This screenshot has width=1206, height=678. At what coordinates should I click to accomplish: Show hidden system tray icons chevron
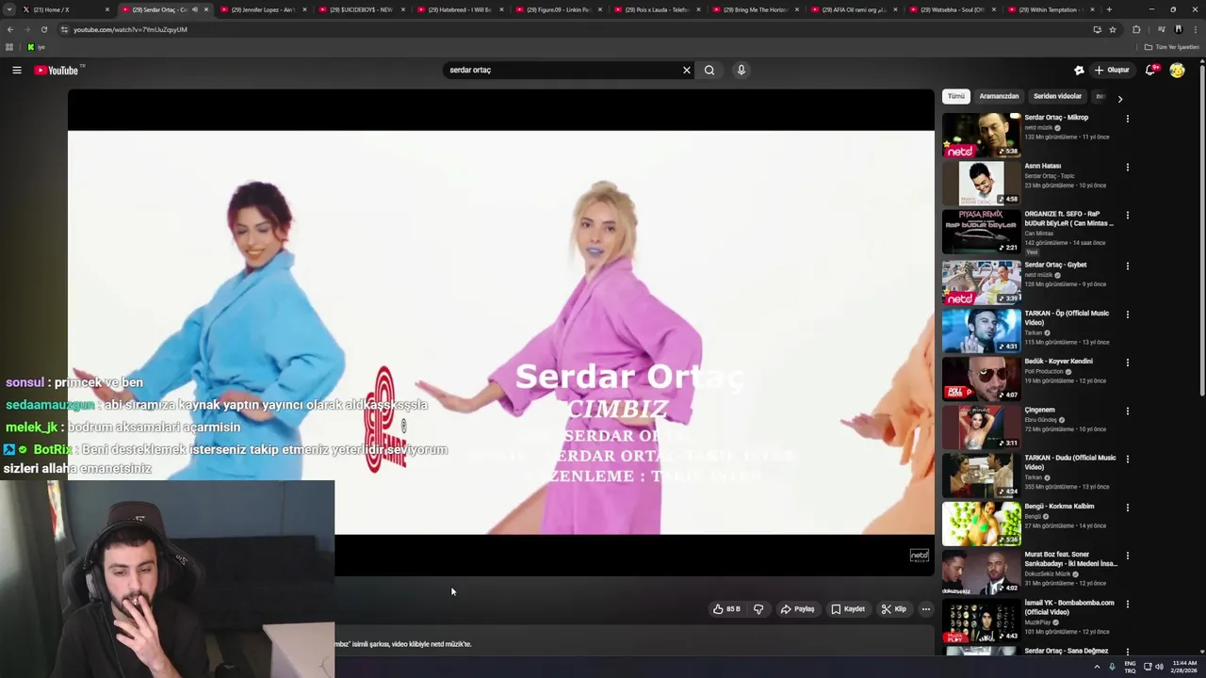pyautogui.click(x=1097, y=667)
